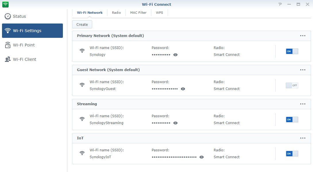The width and height of the screenshot is (313, 172).
Task: Click the Wi-Fi Connect app logo icon
Action: (5, 4)
